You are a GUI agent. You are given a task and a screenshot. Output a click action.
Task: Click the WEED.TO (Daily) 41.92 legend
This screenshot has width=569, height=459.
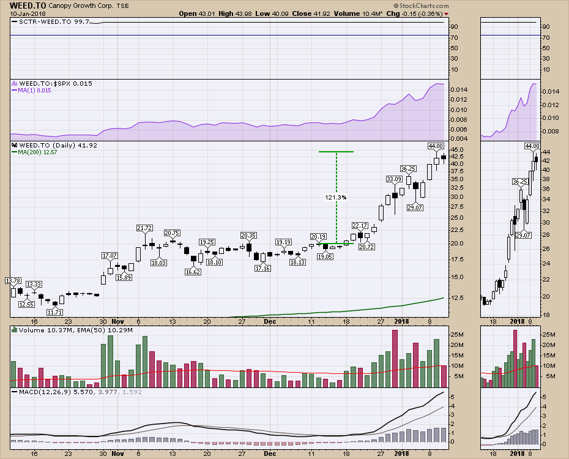58,145
